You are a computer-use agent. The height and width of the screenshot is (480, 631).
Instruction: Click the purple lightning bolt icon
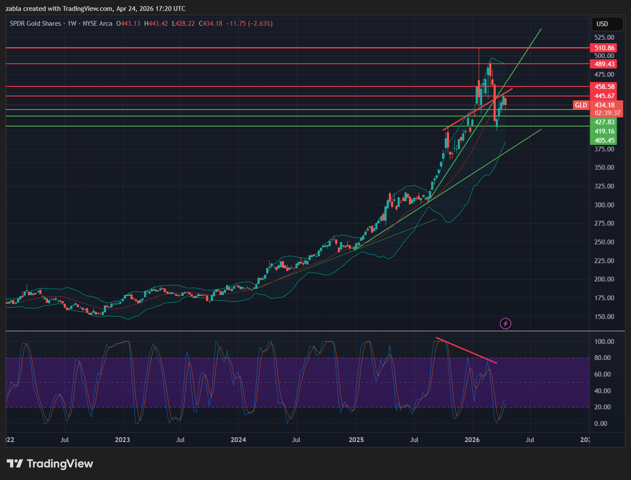point(505,323)
